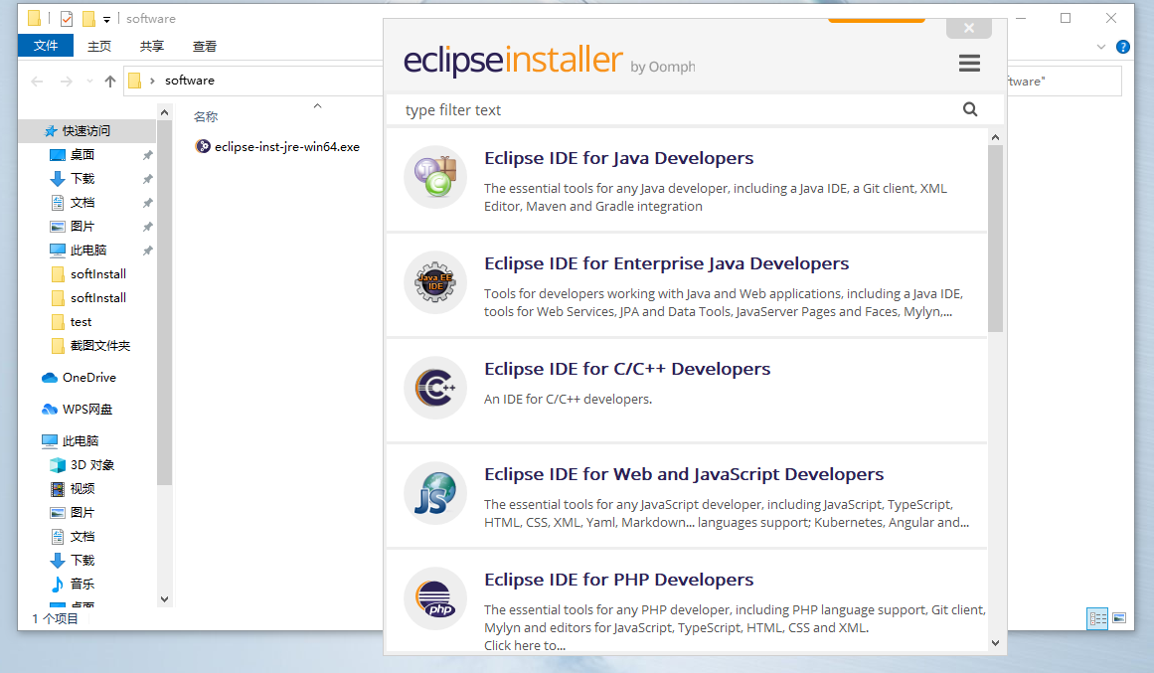
Task: Maximize the Explorer window
Action: click(x=1065, y=18)
